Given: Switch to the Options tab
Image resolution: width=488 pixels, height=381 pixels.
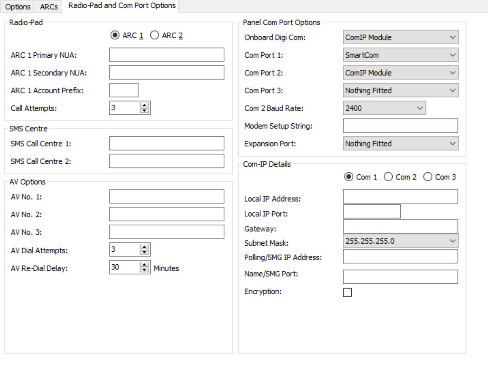Looking at the screenshot, I should 18,7.
